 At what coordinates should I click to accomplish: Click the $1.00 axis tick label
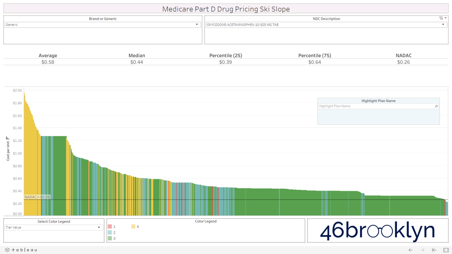[x=17, y=153]
